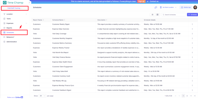The width and height of the screenshot is (198, 100).
Task: Open the actions menu for Expense Daily Overview
Action: coord(192,29)
